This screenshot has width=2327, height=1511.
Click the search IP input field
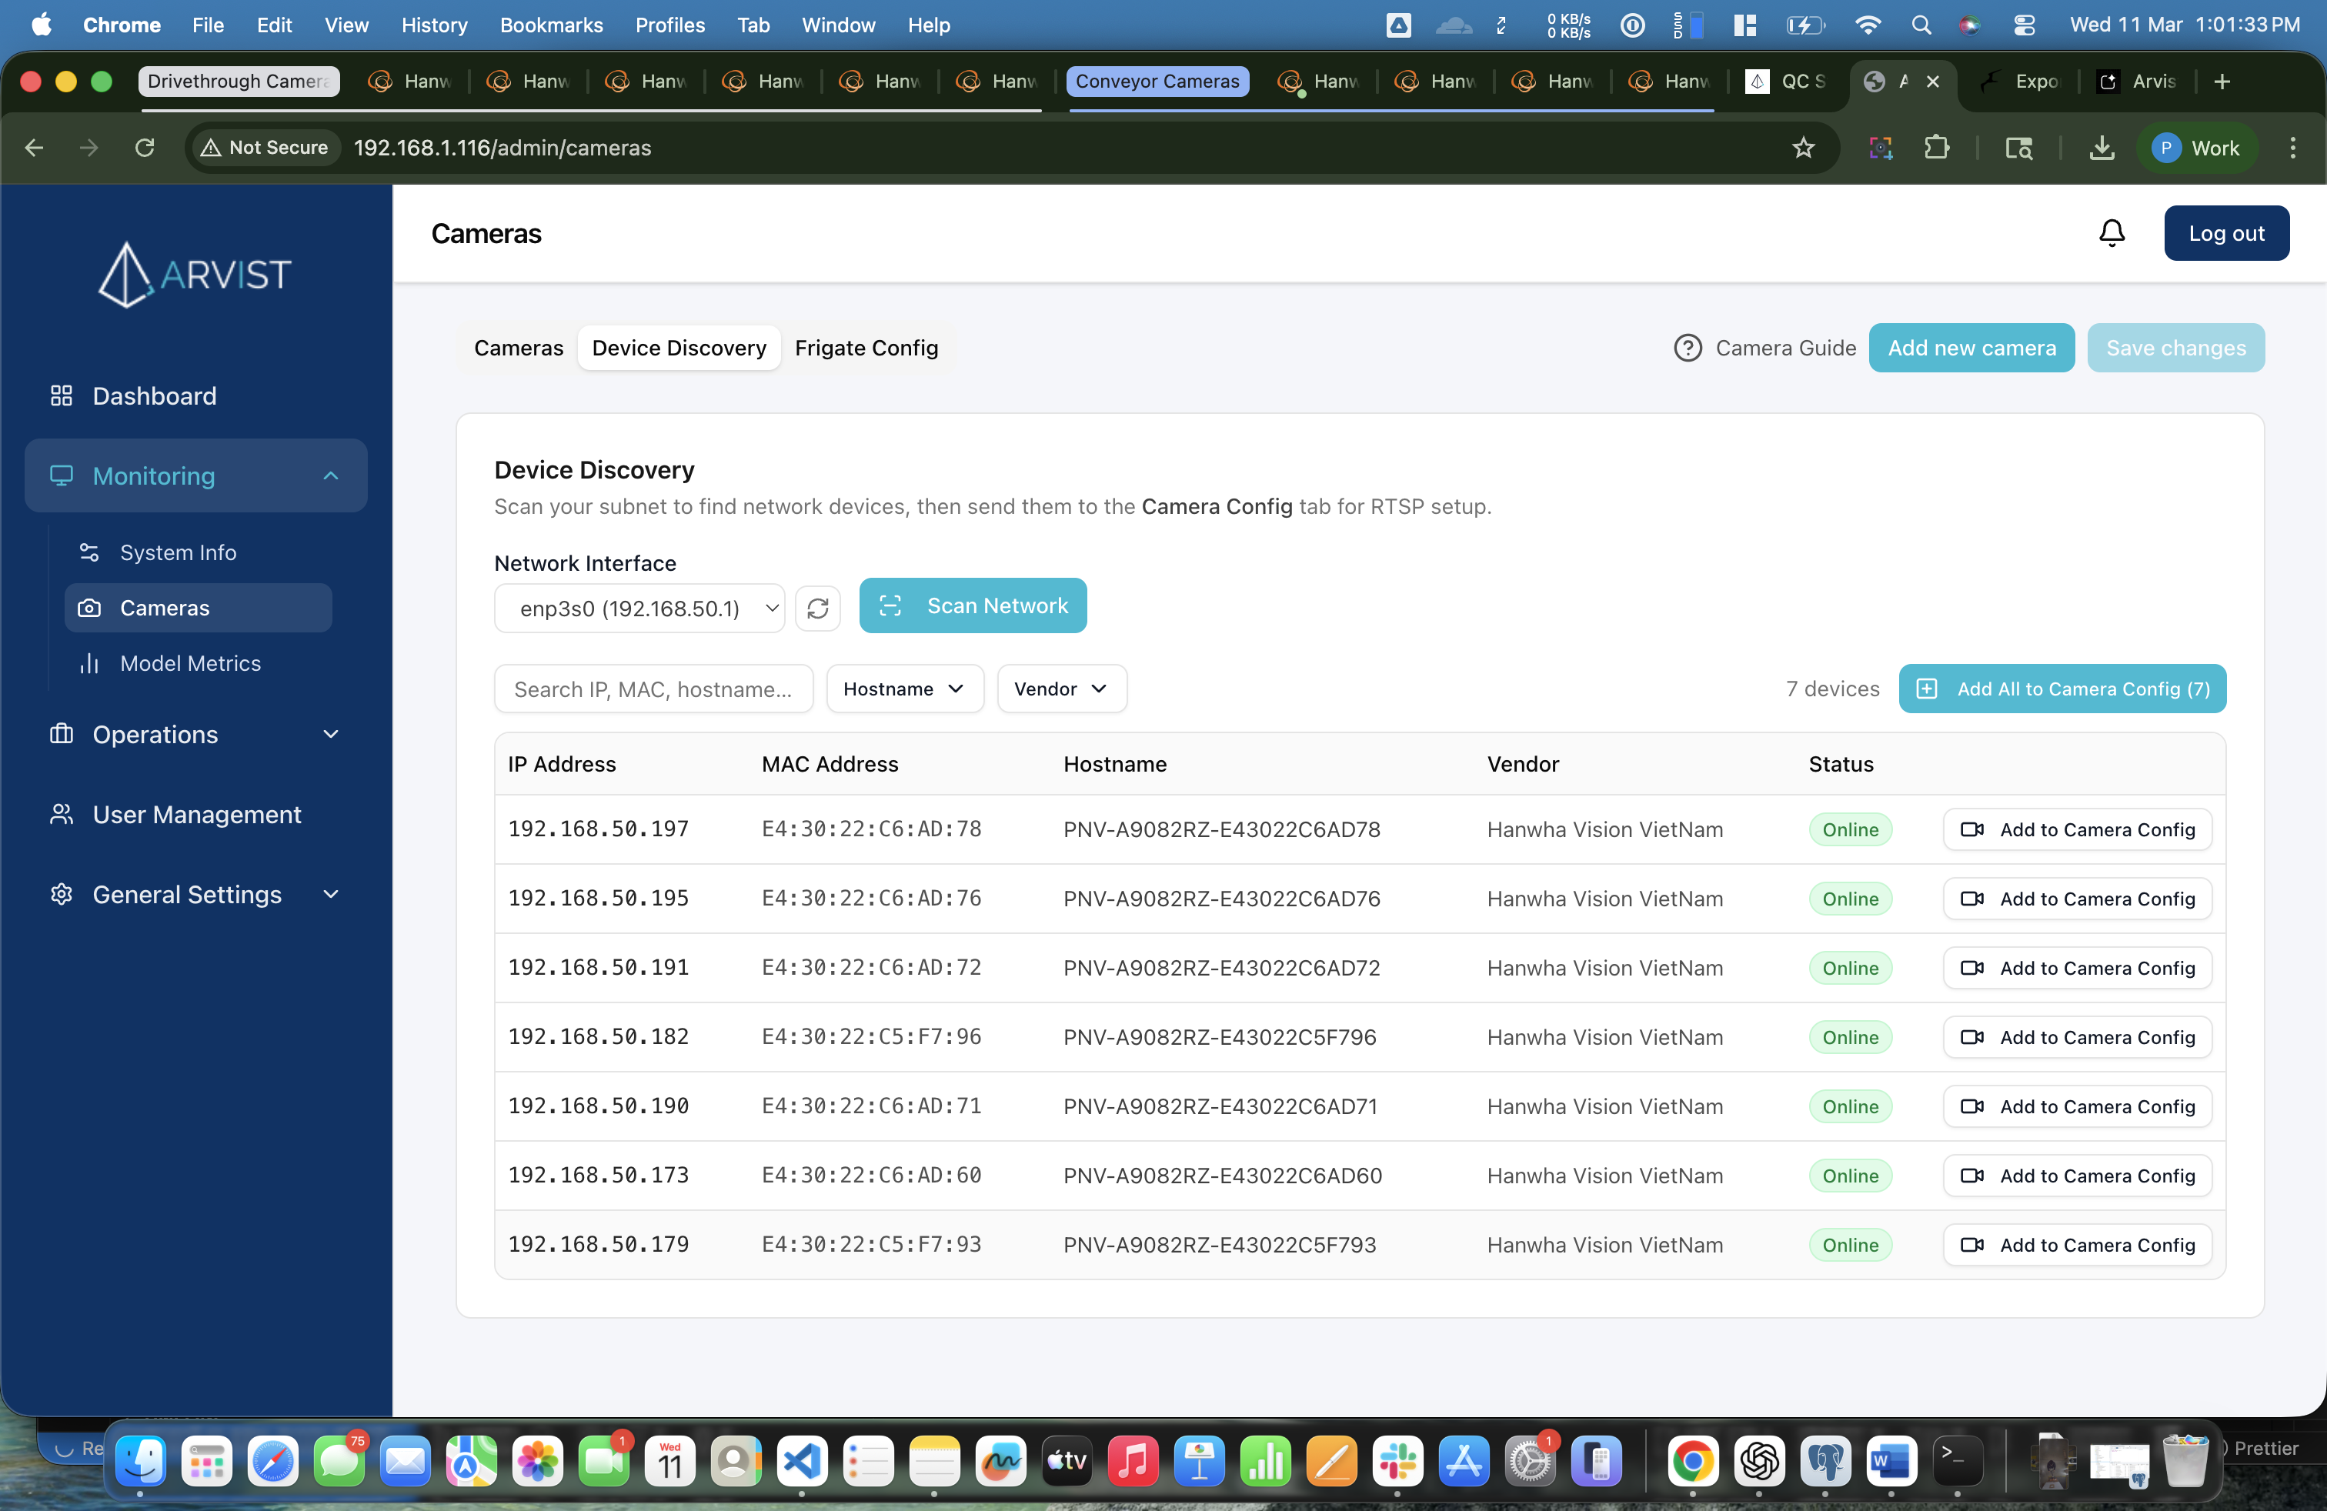click(653, 688)
